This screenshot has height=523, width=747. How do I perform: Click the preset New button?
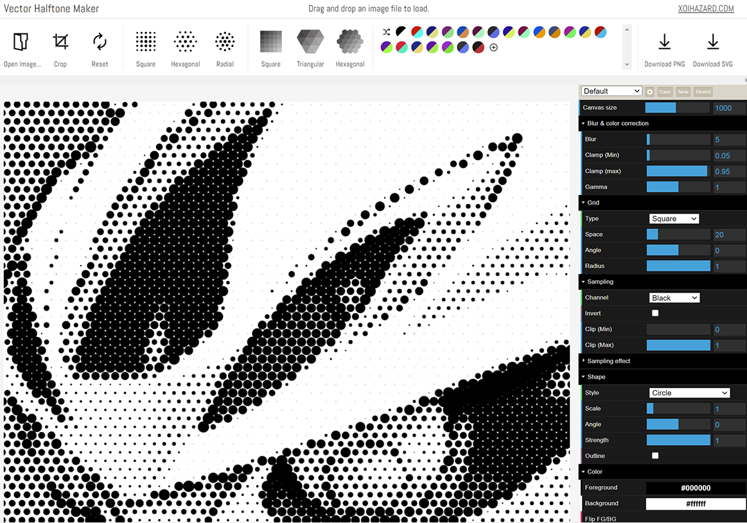[683, 92]
